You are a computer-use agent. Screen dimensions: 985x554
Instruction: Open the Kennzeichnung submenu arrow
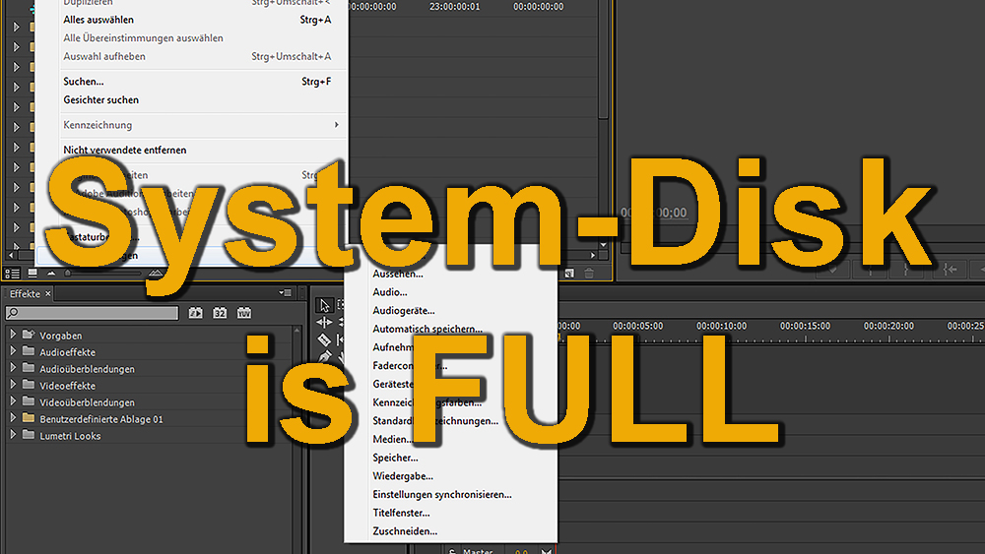[337, 125]
